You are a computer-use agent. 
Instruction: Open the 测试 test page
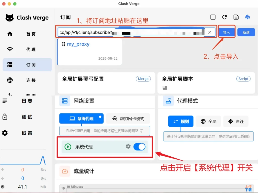(27, 117)
